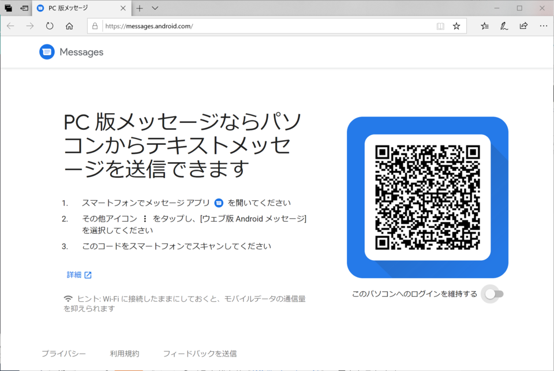Click the Messages header title
The width and height of the screenshot is (554, 371).
pyautogui.click(x=81, y=52)
